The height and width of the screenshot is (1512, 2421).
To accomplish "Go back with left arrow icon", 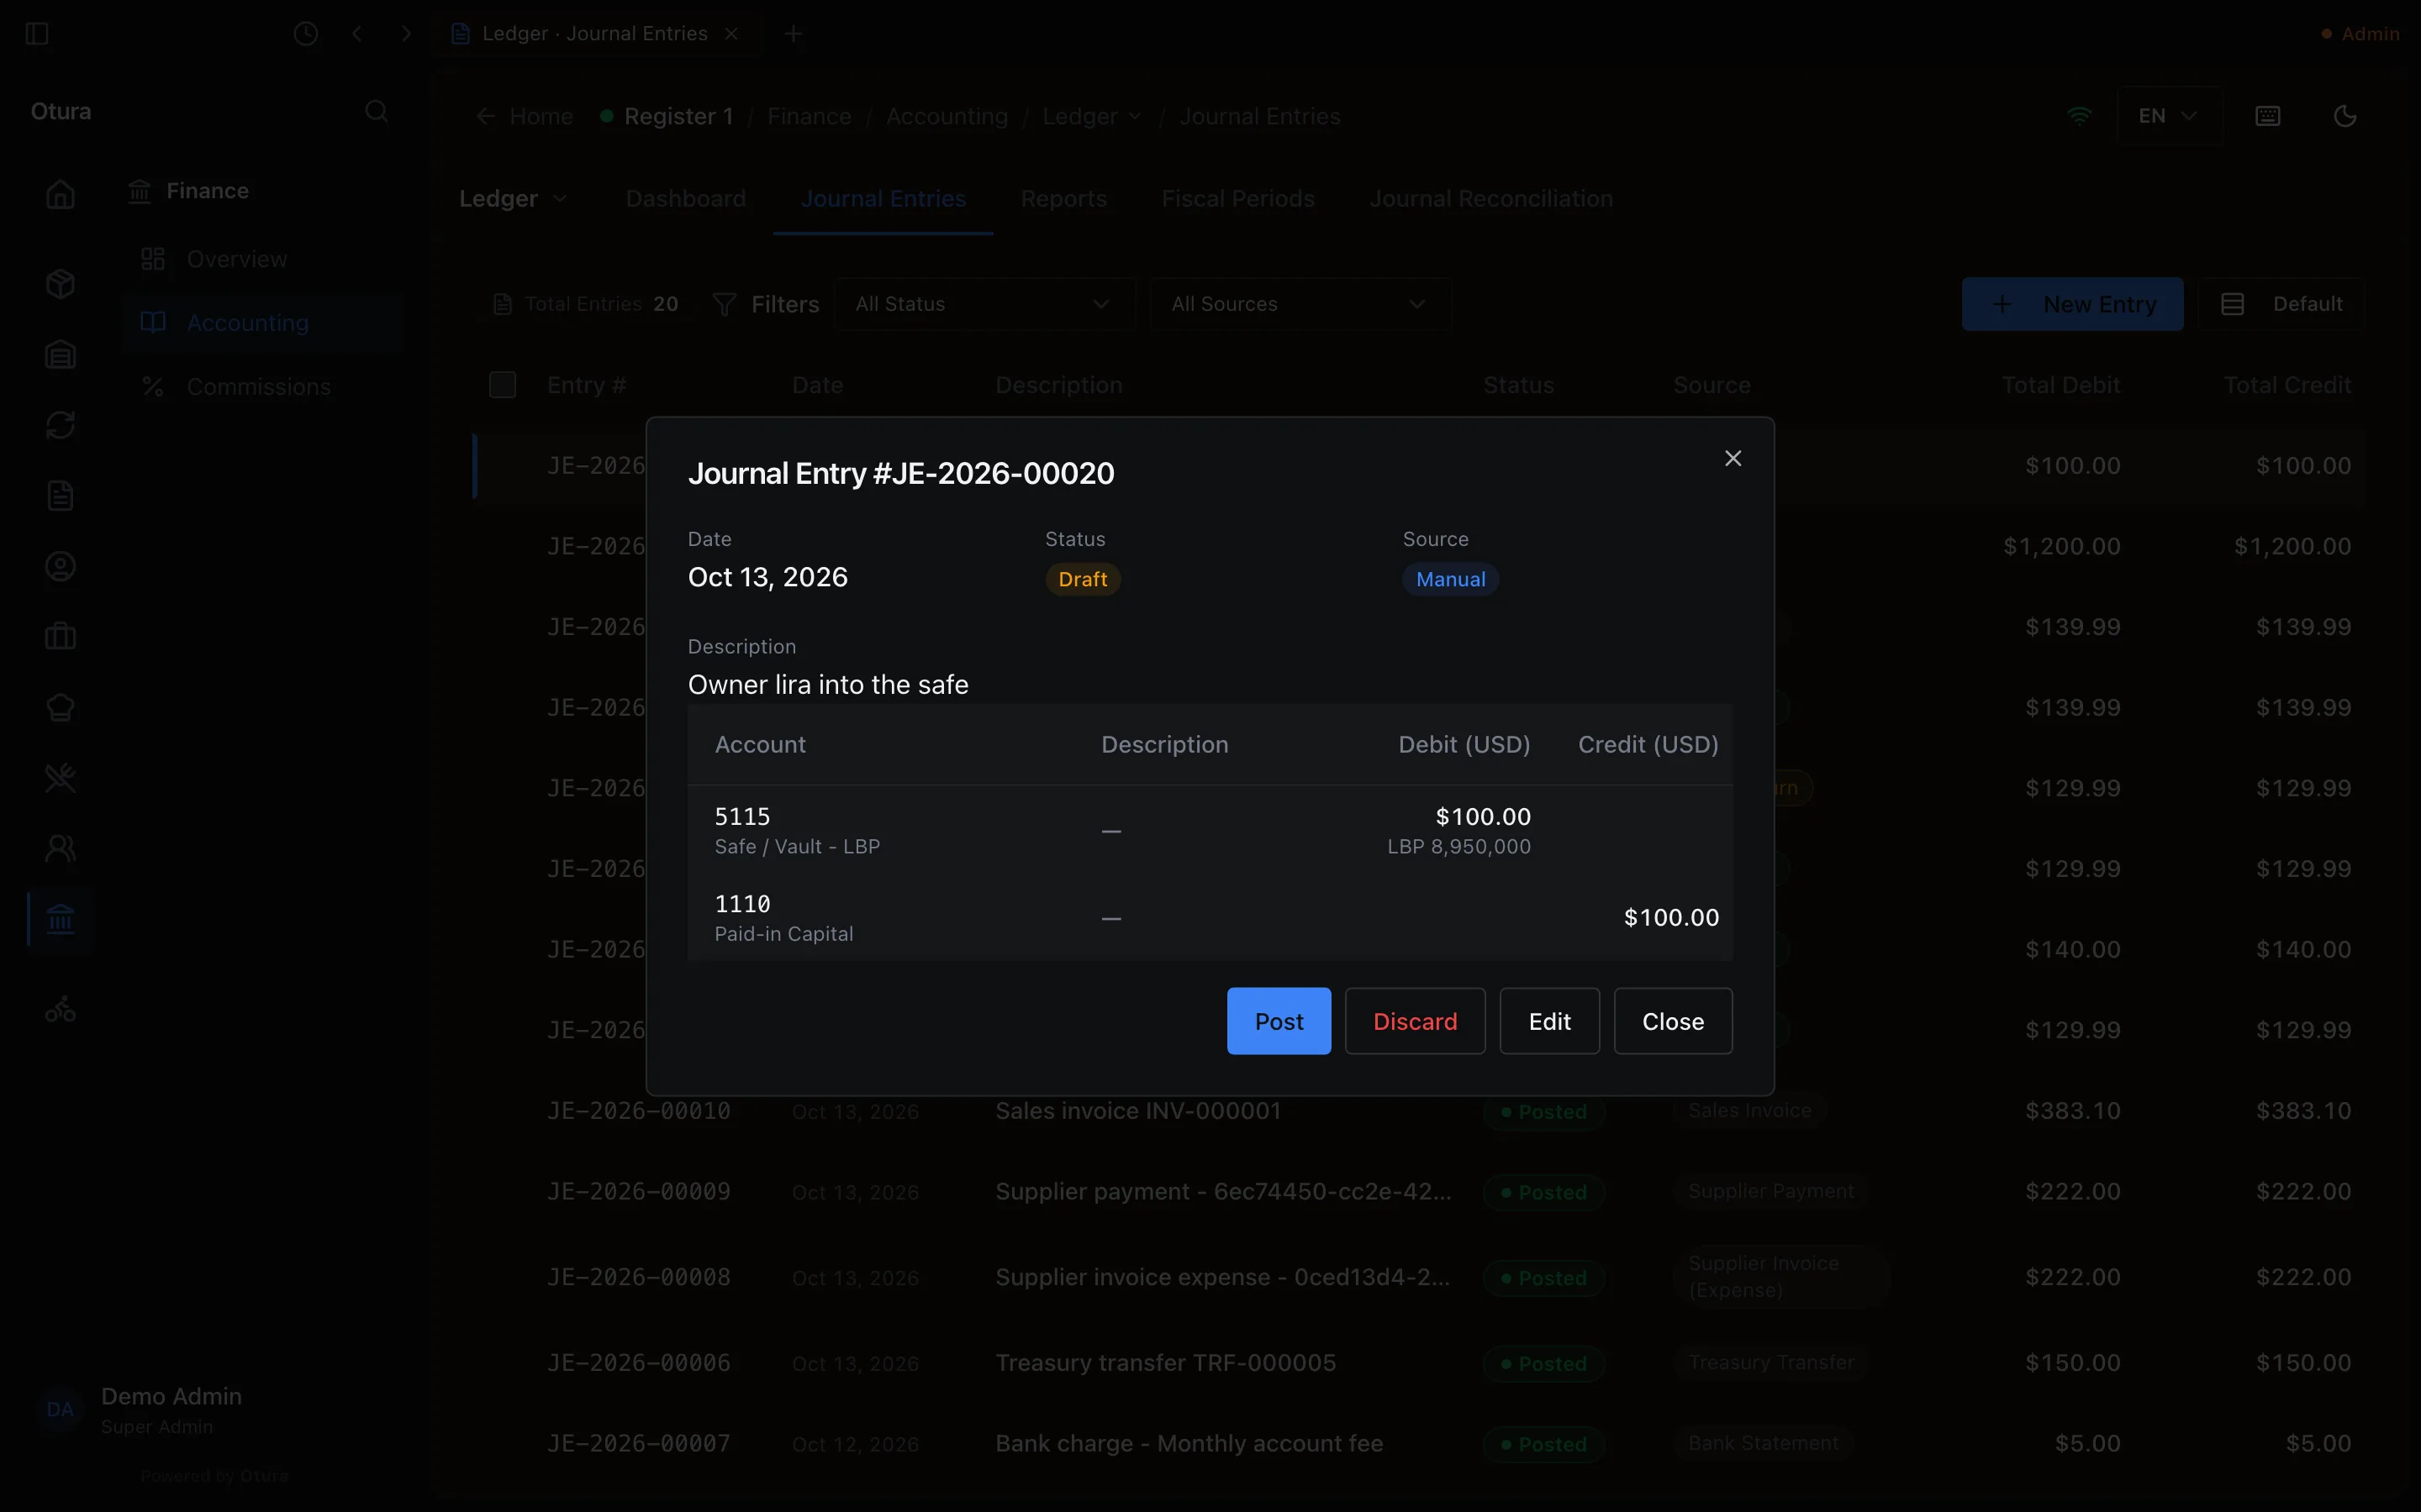I will point(357,34).
